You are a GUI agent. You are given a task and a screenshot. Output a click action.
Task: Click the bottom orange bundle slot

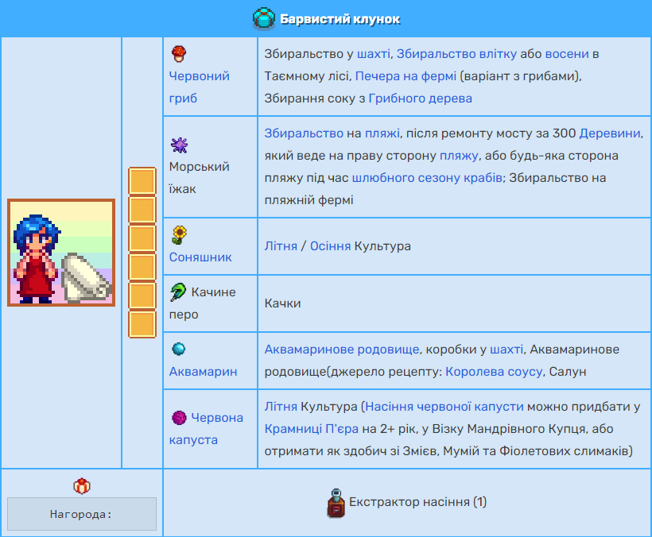tap(142, 324)
